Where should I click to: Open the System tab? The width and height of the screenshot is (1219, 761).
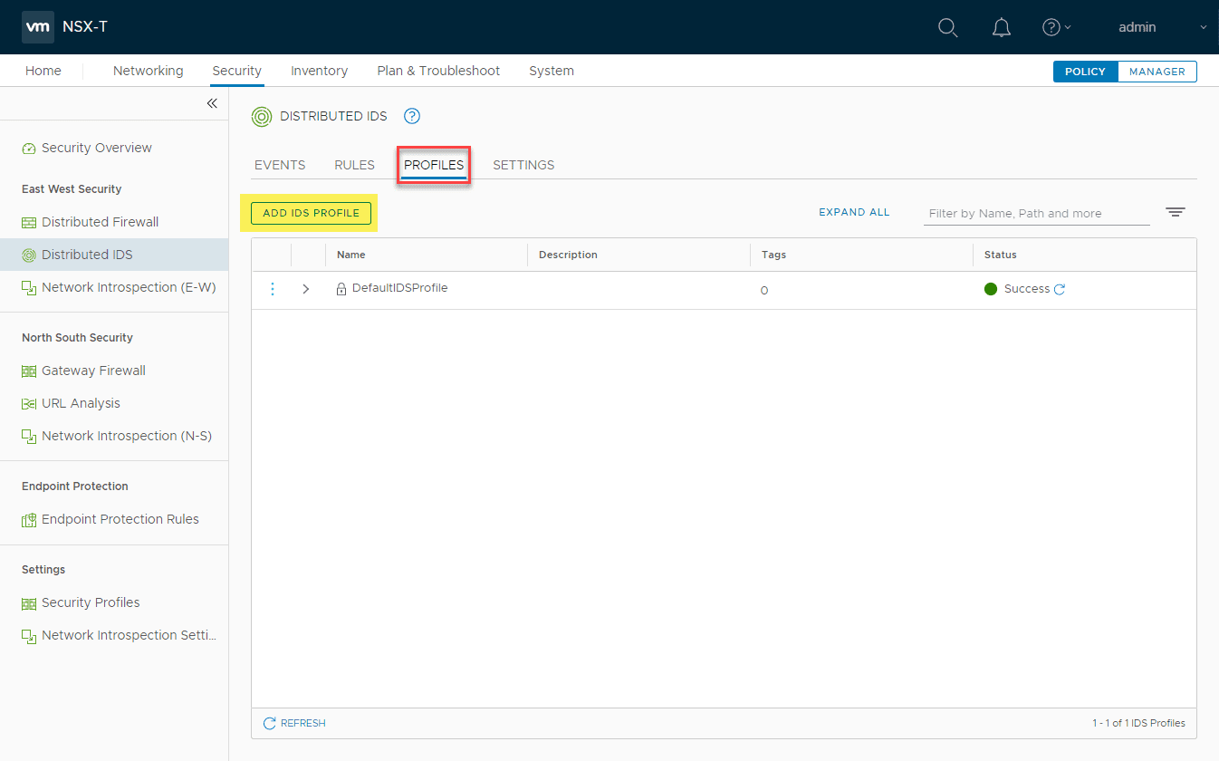[552, 71]
